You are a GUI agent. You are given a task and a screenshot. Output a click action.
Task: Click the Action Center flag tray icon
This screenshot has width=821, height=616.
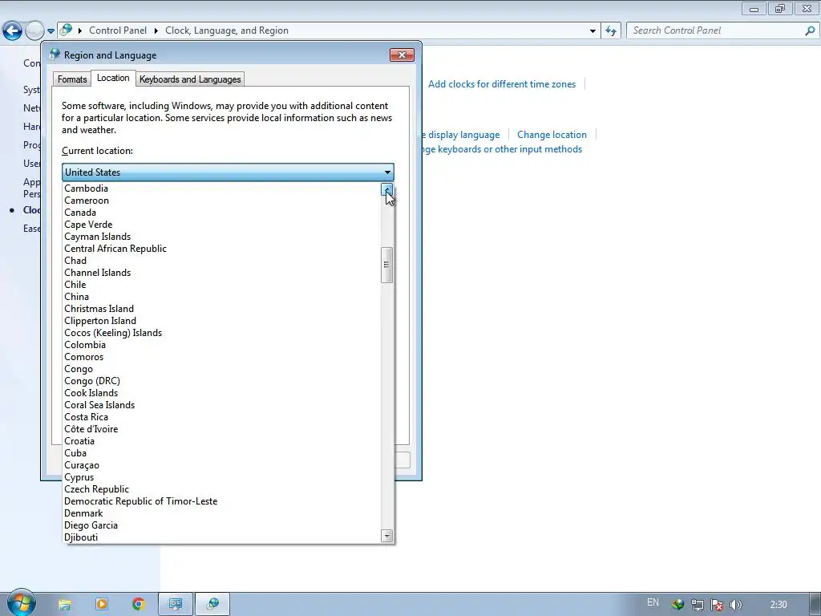(717, 605)
